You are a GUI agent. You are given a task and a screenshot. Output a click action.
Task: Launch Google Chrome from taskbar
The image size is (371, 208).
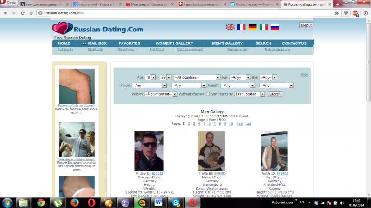41,203
